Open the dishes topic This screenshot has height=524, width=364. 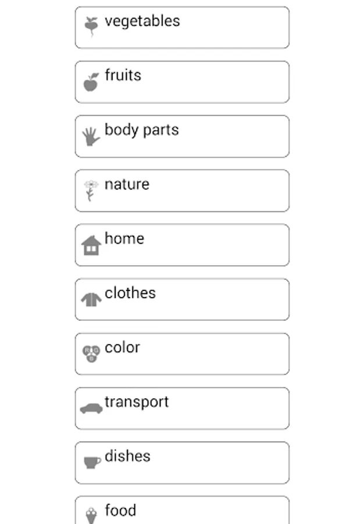[182, 463]
